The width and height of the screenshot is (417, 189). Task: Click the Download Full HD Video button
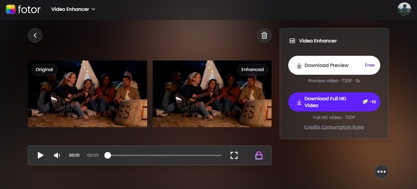pos(334,102)
